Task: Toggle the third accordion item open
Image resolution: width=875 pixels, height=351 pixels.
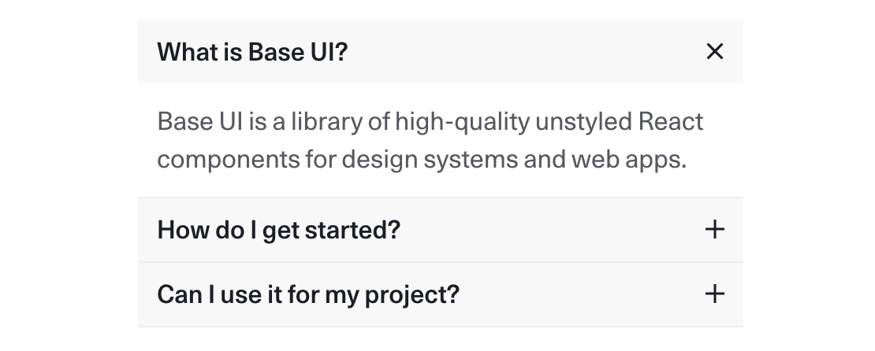Action: 441,294
